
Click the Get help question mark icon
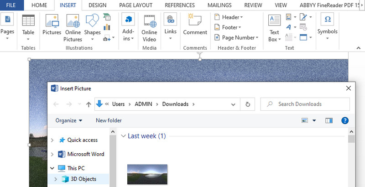pyautogui.click(x=345, y=120)
